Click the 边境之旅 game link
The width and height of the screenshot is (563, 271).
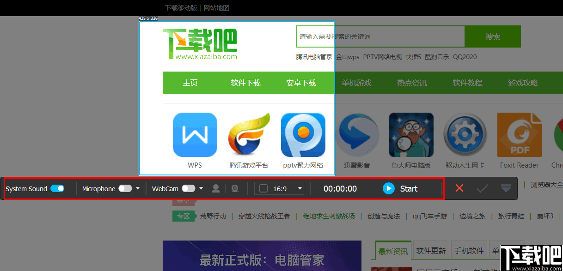(x=472, y=216)
